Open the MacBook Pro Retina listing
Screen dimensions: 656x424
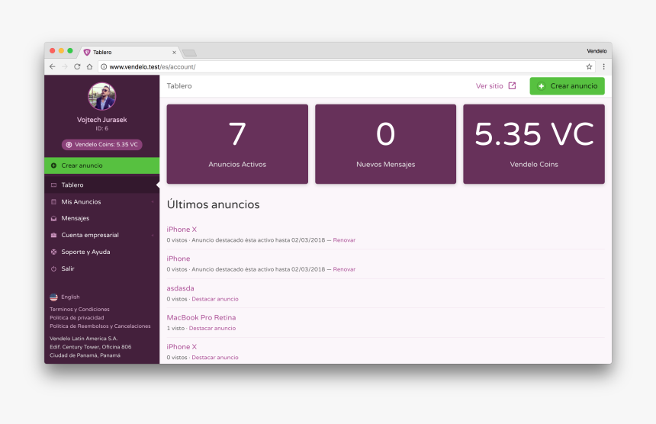tap(201, 317)
